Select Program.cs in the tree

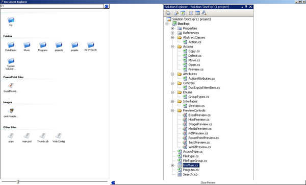(x=191, y=170)
